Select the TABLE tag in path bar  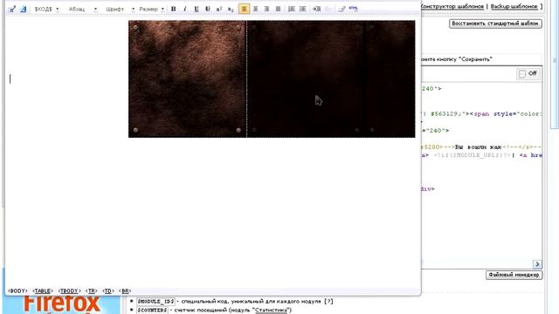tap(43, 290)
